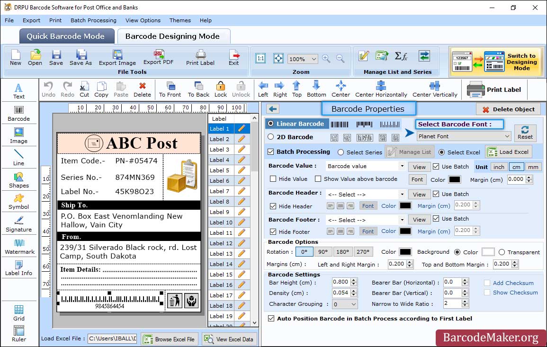Toggle the Ruler display
Screen dimensions: 547x347
point(19,334)
